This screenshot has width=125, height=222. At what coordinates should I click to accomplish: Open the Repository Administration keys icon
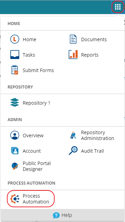(x=73, y=135)
